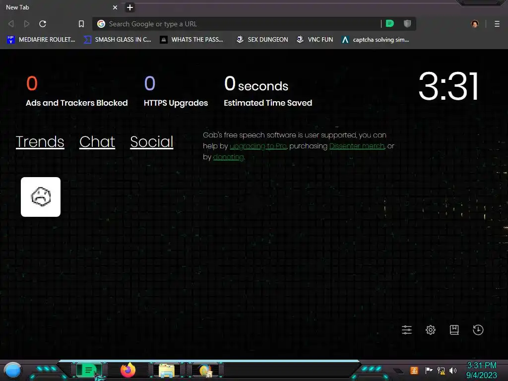Open captcha solving sim... bookmark

(376, 40)
